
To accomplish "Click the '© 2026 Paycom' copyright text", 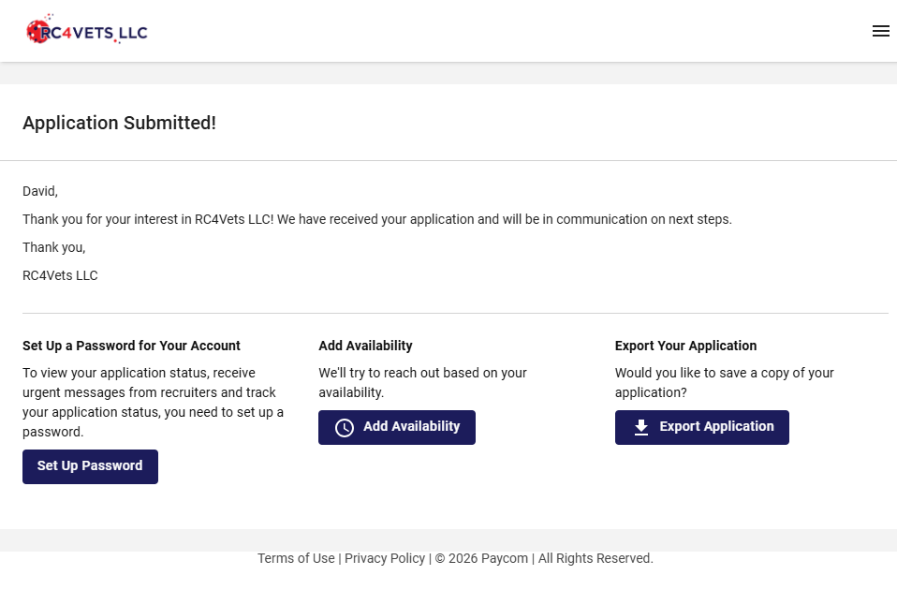I will 481,558.
